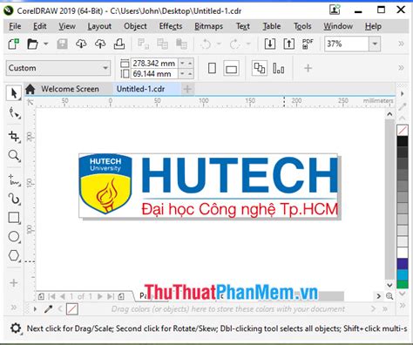
Task: Click the Publish to PDF icon
Action: [x=308, y=44]
